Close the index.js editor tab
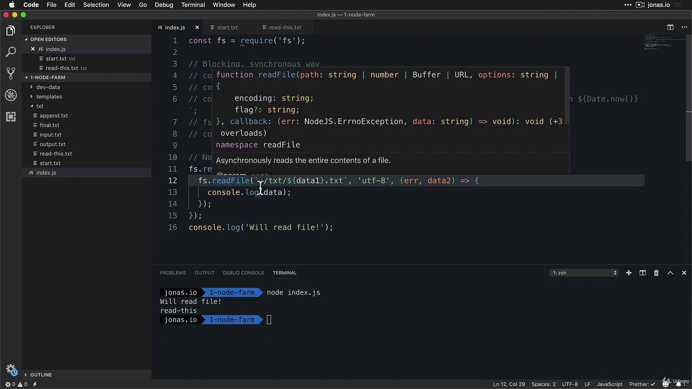Image resolution: width=692 pixels, height=389 pixels. pyautogui.click(x=197, y=27)
